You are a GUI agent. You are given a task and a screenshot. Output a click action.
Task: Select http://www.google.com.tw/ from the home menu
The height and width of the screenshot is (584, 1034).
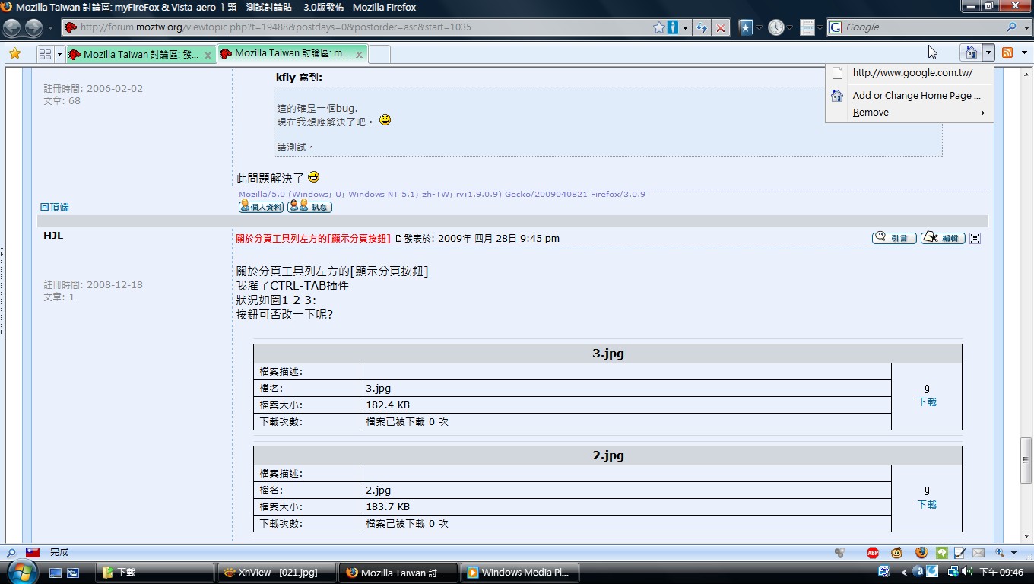pos(912,73)
